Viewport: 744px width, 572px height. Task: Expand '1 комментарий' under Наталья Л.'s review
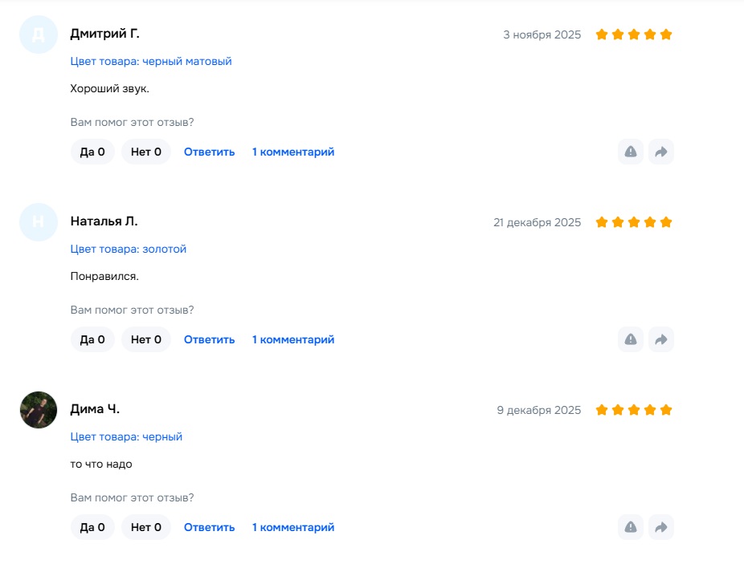(293, 339)
